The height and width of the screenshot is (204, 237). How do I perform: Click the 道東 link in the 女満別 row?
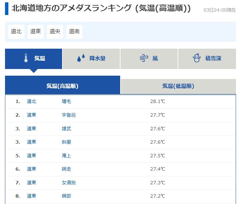pyautogui.click(x=32, y=183)
